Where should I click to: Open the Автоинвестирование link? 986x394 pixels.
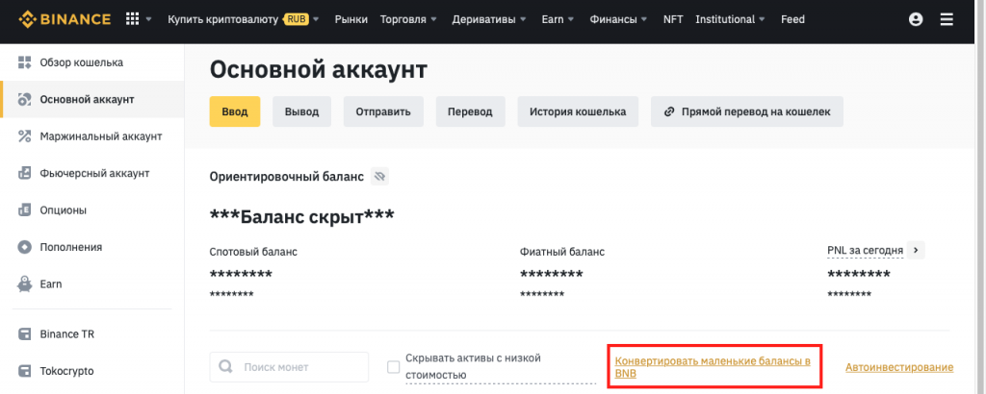[x=899, y=367]
